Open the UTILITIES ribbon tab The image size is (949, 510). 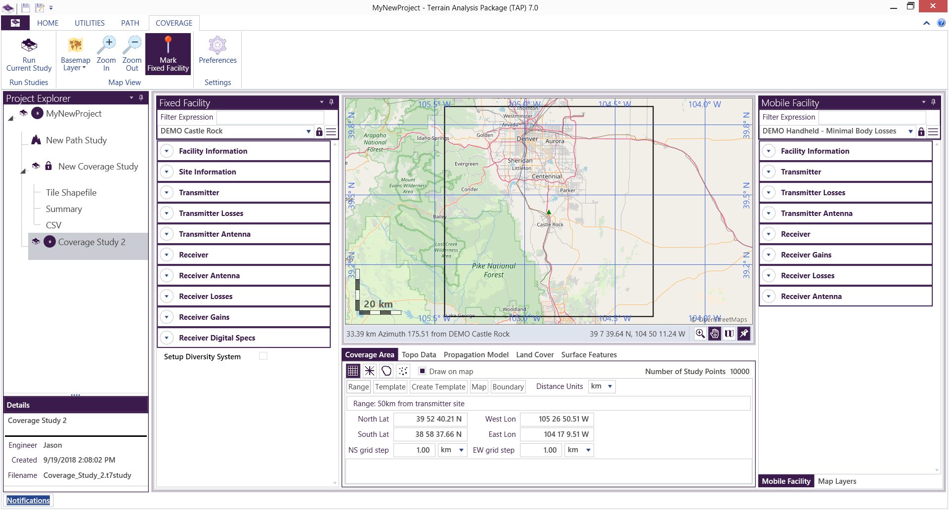[x=89, y=23]
